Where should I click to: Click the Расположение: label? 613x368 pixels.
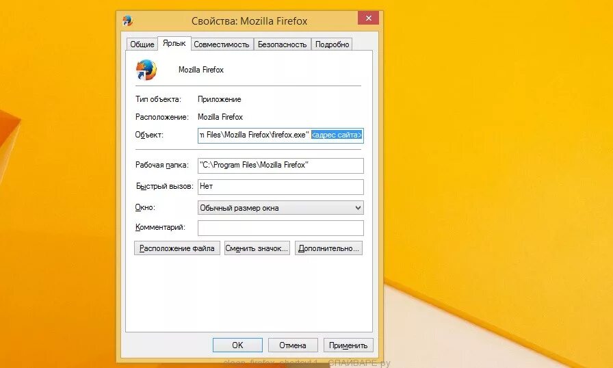[162, 117]
